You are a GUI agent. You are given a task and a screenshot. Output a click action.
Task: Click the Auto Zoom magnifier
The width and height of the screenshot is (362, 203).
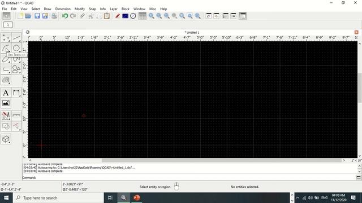click(167, 16)
